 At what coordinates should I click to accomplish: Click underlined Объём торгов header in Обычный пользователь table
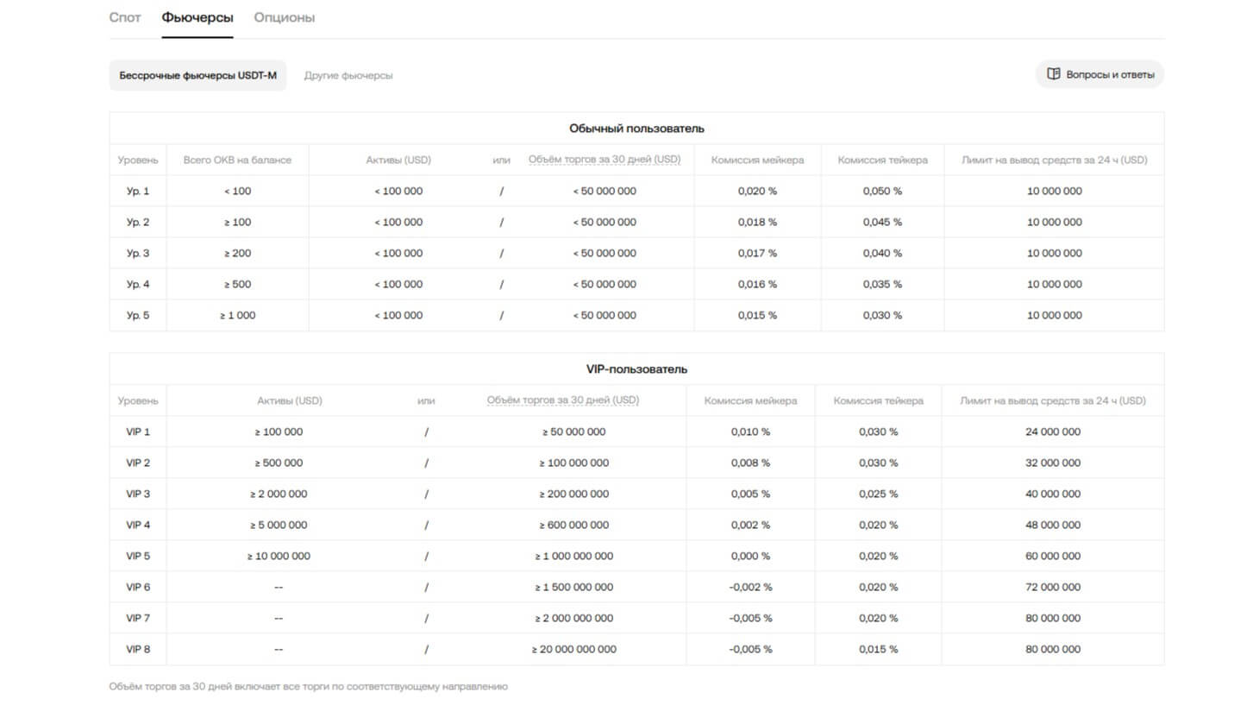(x=605, y=160)
